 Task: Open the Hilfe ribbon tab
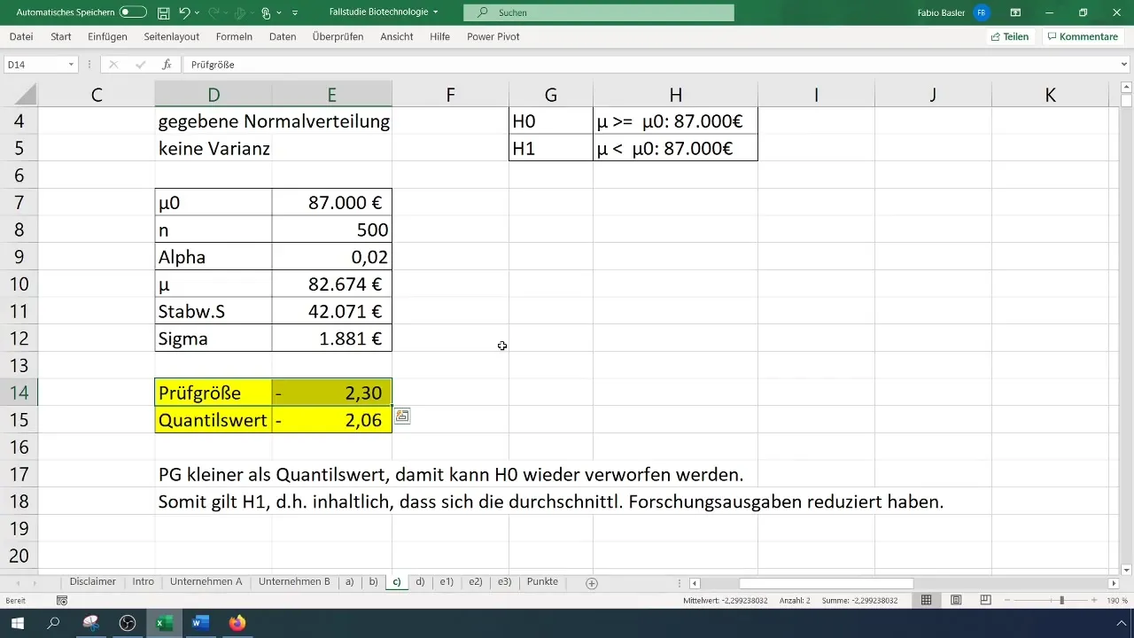point(439,37)
